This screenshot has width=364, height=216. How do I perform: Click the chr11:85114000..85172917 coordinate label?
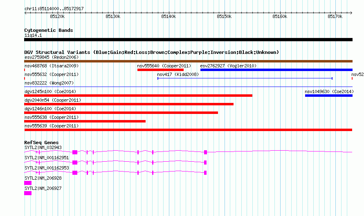tap(54, 9)
